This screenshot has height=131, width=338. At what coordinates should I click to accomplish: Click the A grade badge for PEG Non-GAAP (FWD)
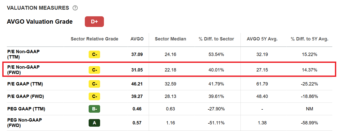pos(94,123)
